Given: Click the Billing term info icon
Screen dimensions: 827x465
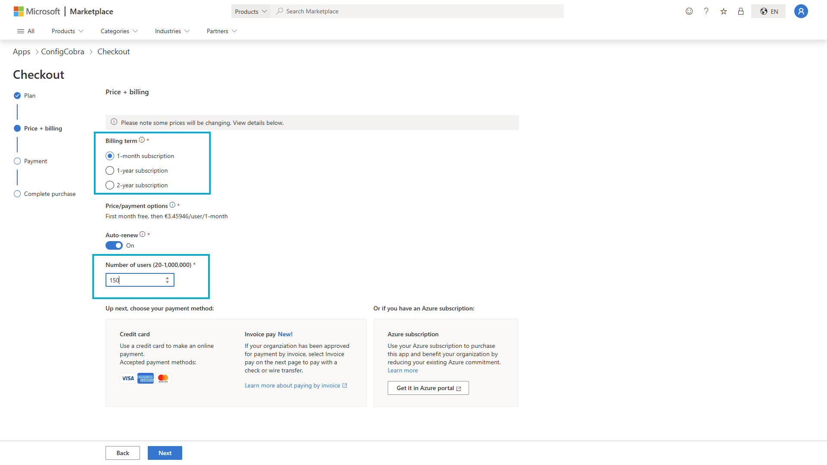Looking at the screenshot, I should point(142,140).
